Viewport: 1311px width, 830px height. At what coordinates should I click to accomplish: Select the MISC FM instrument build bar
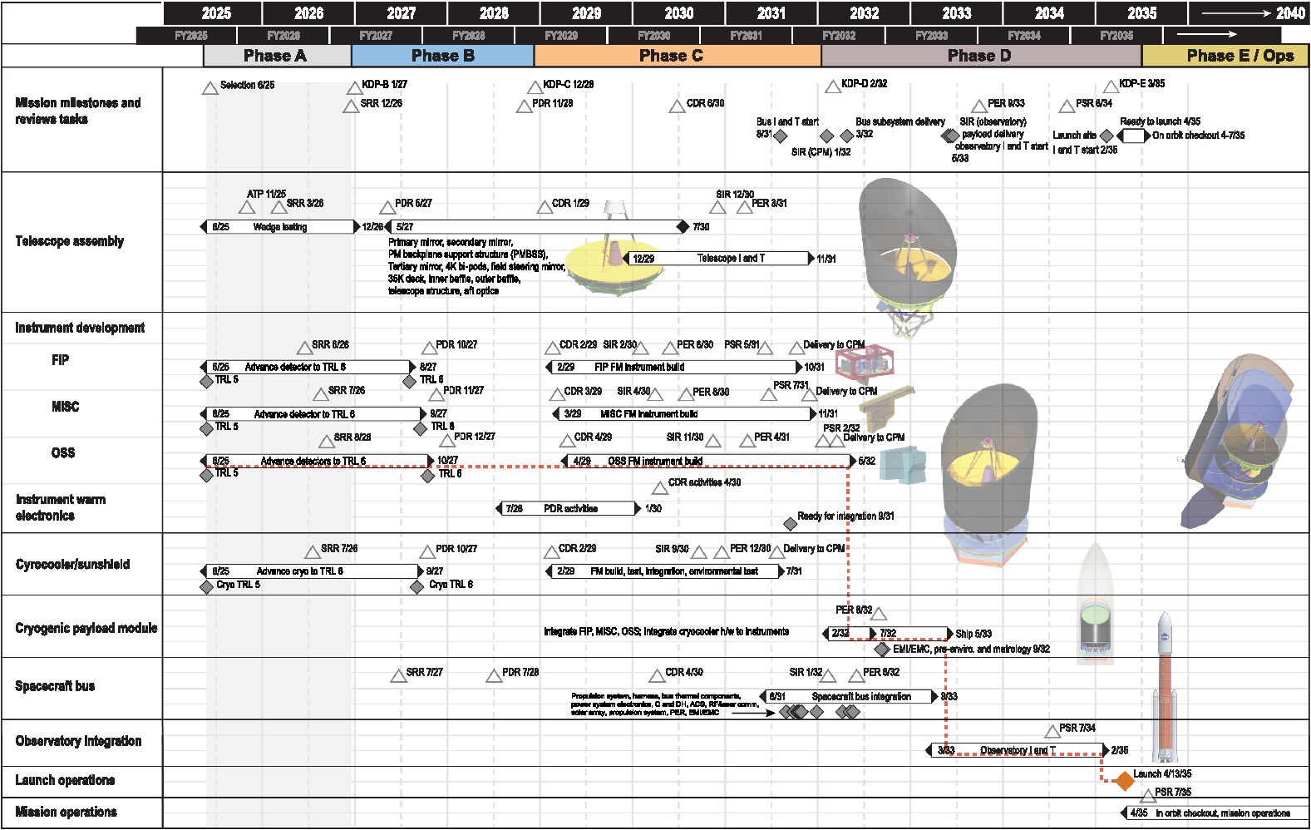click(685, 414)
